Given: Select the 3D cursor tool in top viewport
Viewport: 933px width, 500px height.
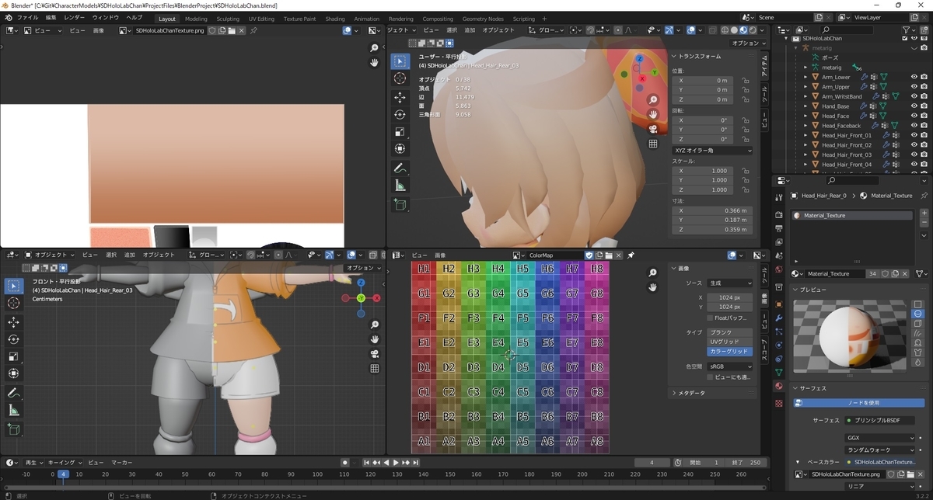Looking at the screenshot, I should [399, 78].
